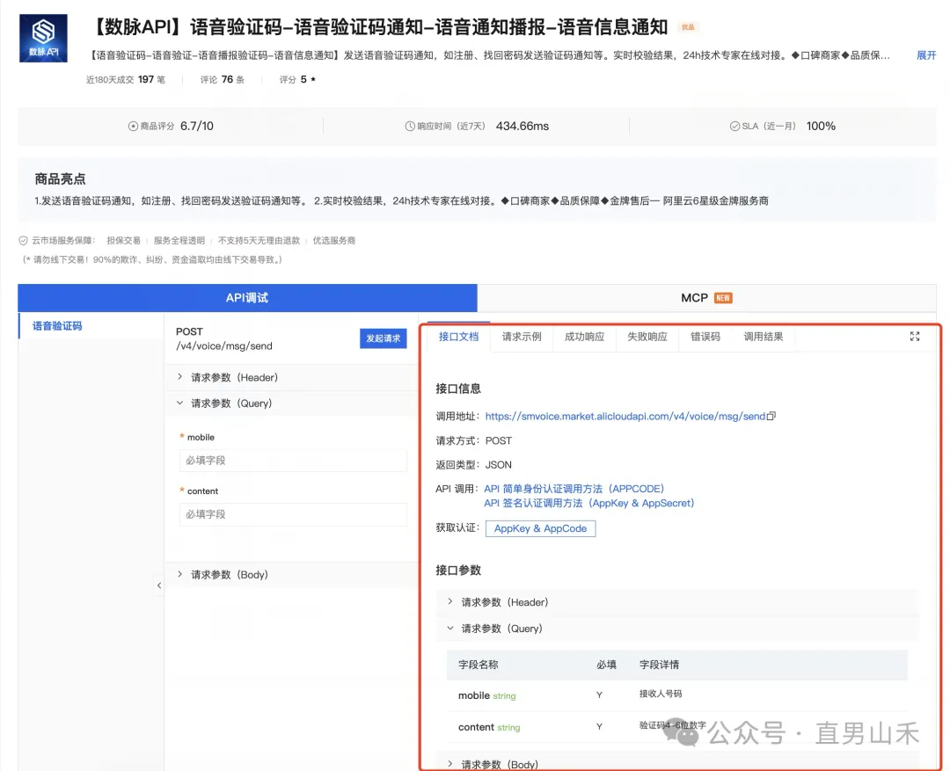The image size is (950, 771).
Task: Click the 字段名称 table header
Action: [x=478, y=665]
